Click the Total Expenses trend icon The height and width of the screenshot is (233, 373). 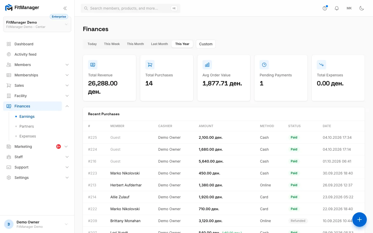pos(321,65)
